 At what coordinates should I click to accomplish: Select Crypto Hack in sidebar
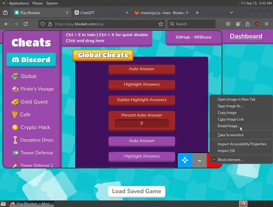pos(31,127)
